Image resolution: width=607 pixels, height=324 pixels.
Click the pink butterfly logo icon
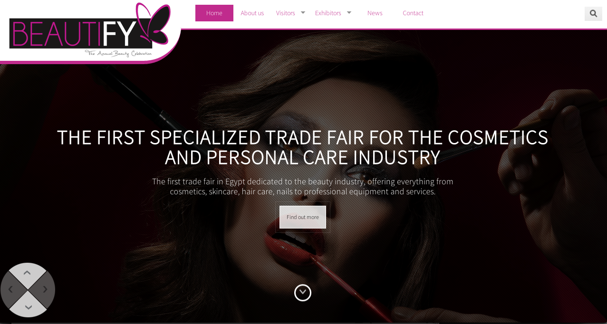pyautogui.click(x=153, y=24)
